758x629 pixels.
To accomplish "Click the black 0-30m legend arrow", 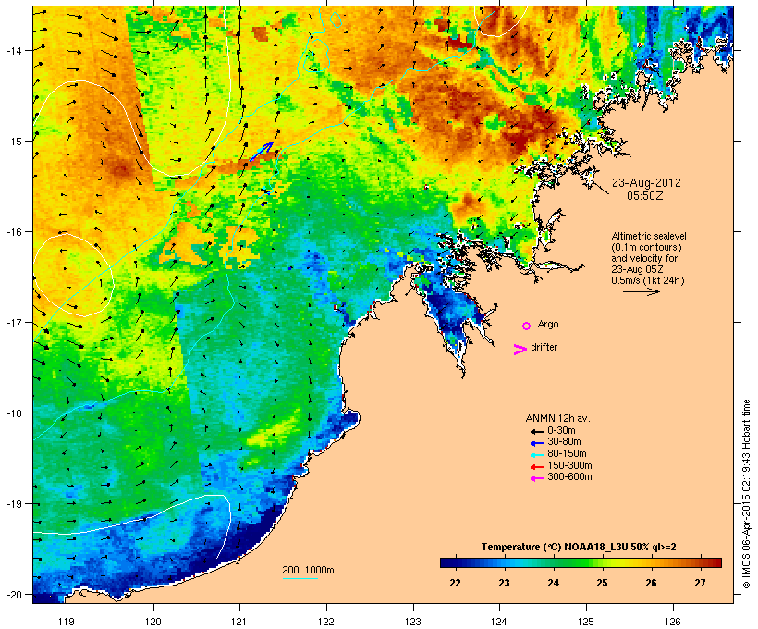I will (536, 432).
